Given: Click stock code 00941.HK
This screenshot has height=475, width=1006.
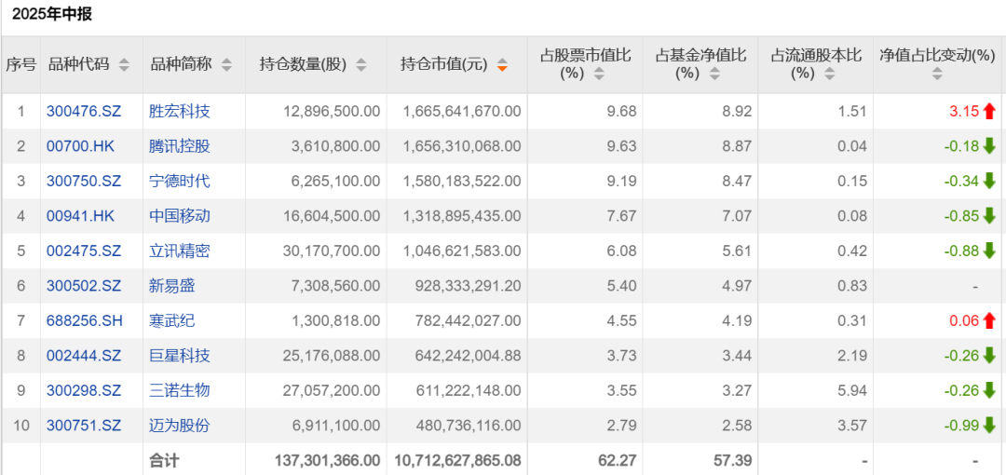Looking at the screenshot, I should tap(81, 216).
